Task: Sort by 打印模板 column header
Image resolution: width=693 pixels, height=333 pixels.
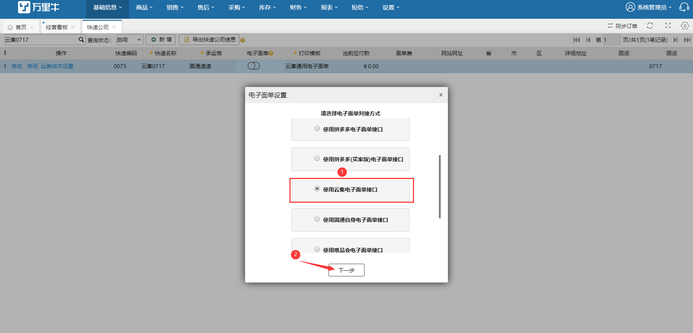Action: tap(308, 53)
